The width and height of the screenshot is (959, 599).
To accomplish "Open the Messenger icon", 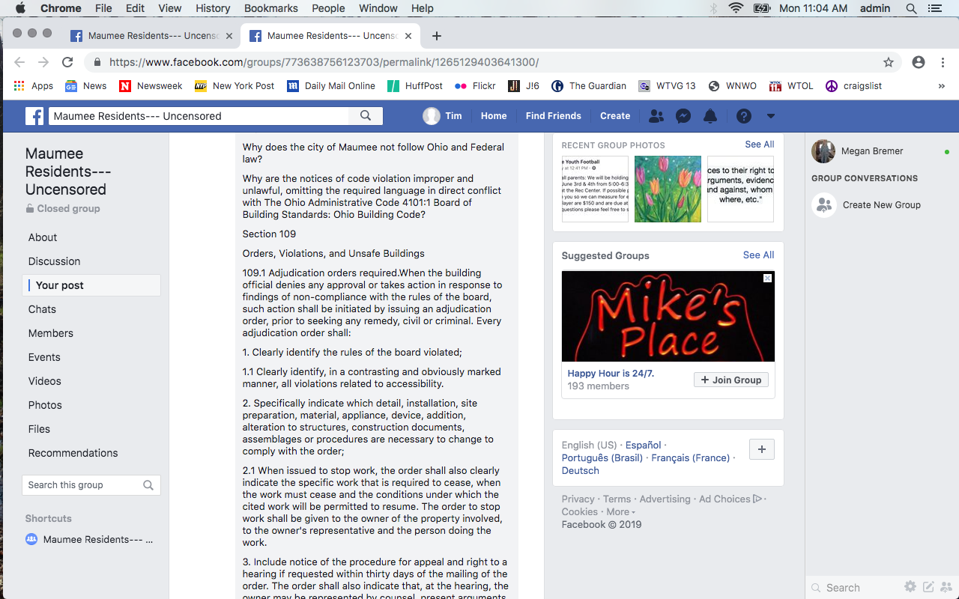I will 683,116.
